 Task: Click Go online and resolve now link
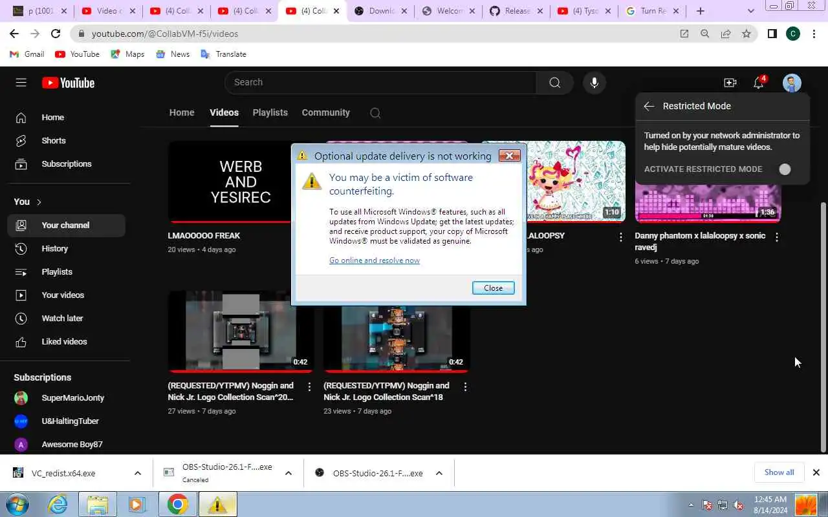(x=375, y=260)
